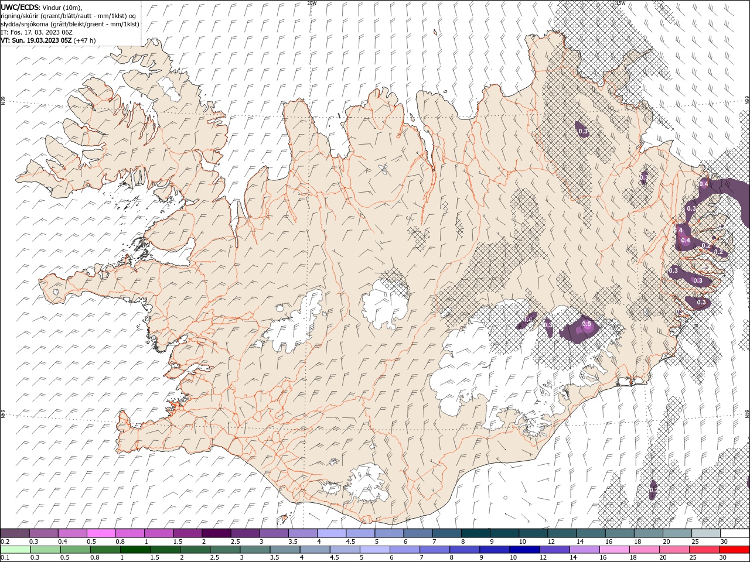Pick the deep blue 10 swatch, rain scale
This screenshot has height=562, width=750.
tap(524, 550)
